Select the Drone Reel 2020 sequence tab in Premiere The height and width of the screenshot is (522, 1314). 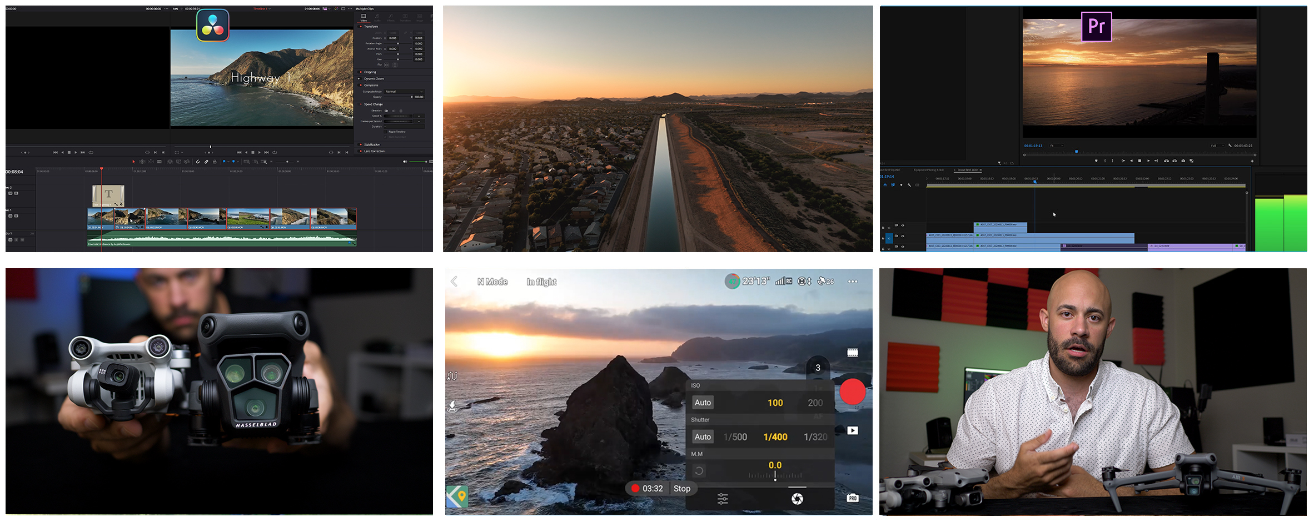pos(968,170)
